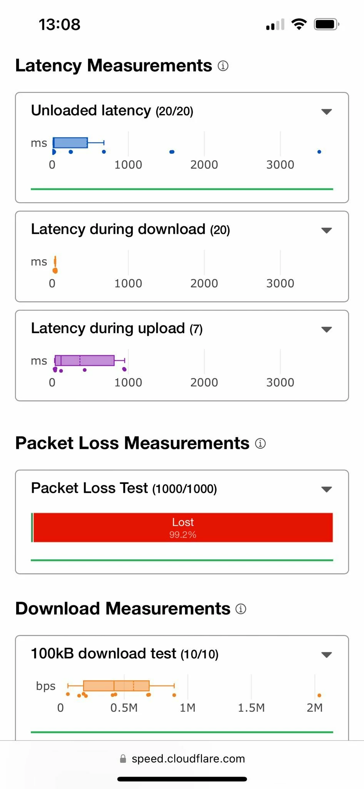
Task: Tap the Wi-Fi status icon
Action: coord(299,24)
